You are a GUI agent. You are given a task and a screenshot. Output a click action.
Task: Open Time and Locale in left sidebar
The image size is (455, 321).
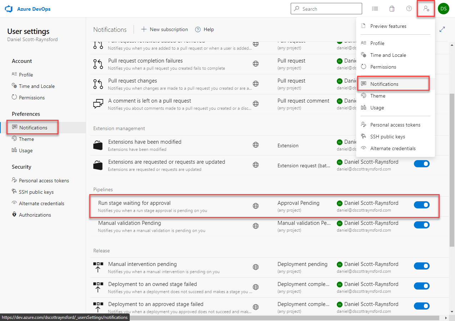pos(43,86)
